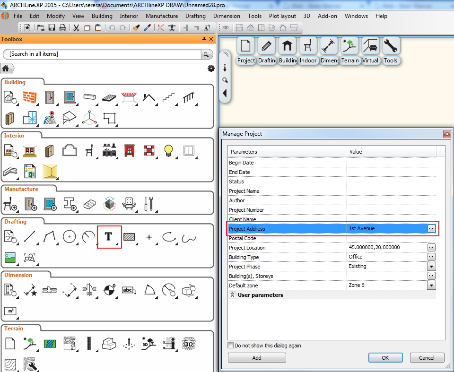Click the Add button in Manage Project
Viewport: 454px width, 372px height.
(257, 357)
